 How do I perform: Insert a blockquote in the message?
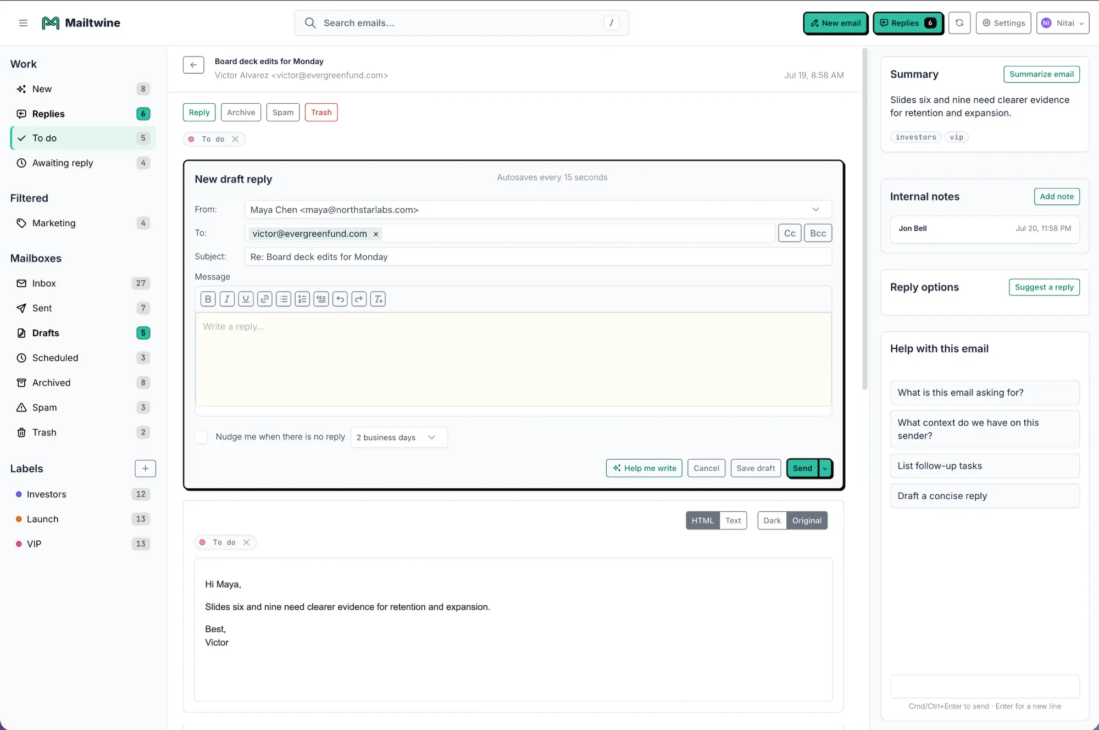(x=321, y=299)
